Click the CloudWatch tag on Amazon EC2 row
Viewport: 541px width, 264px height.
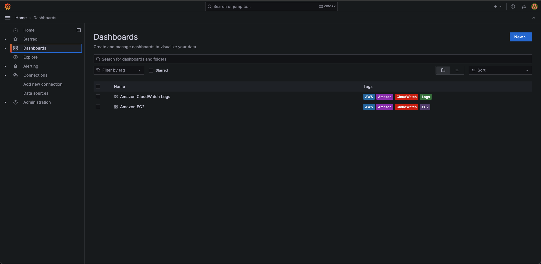click(x=407, y=107)
